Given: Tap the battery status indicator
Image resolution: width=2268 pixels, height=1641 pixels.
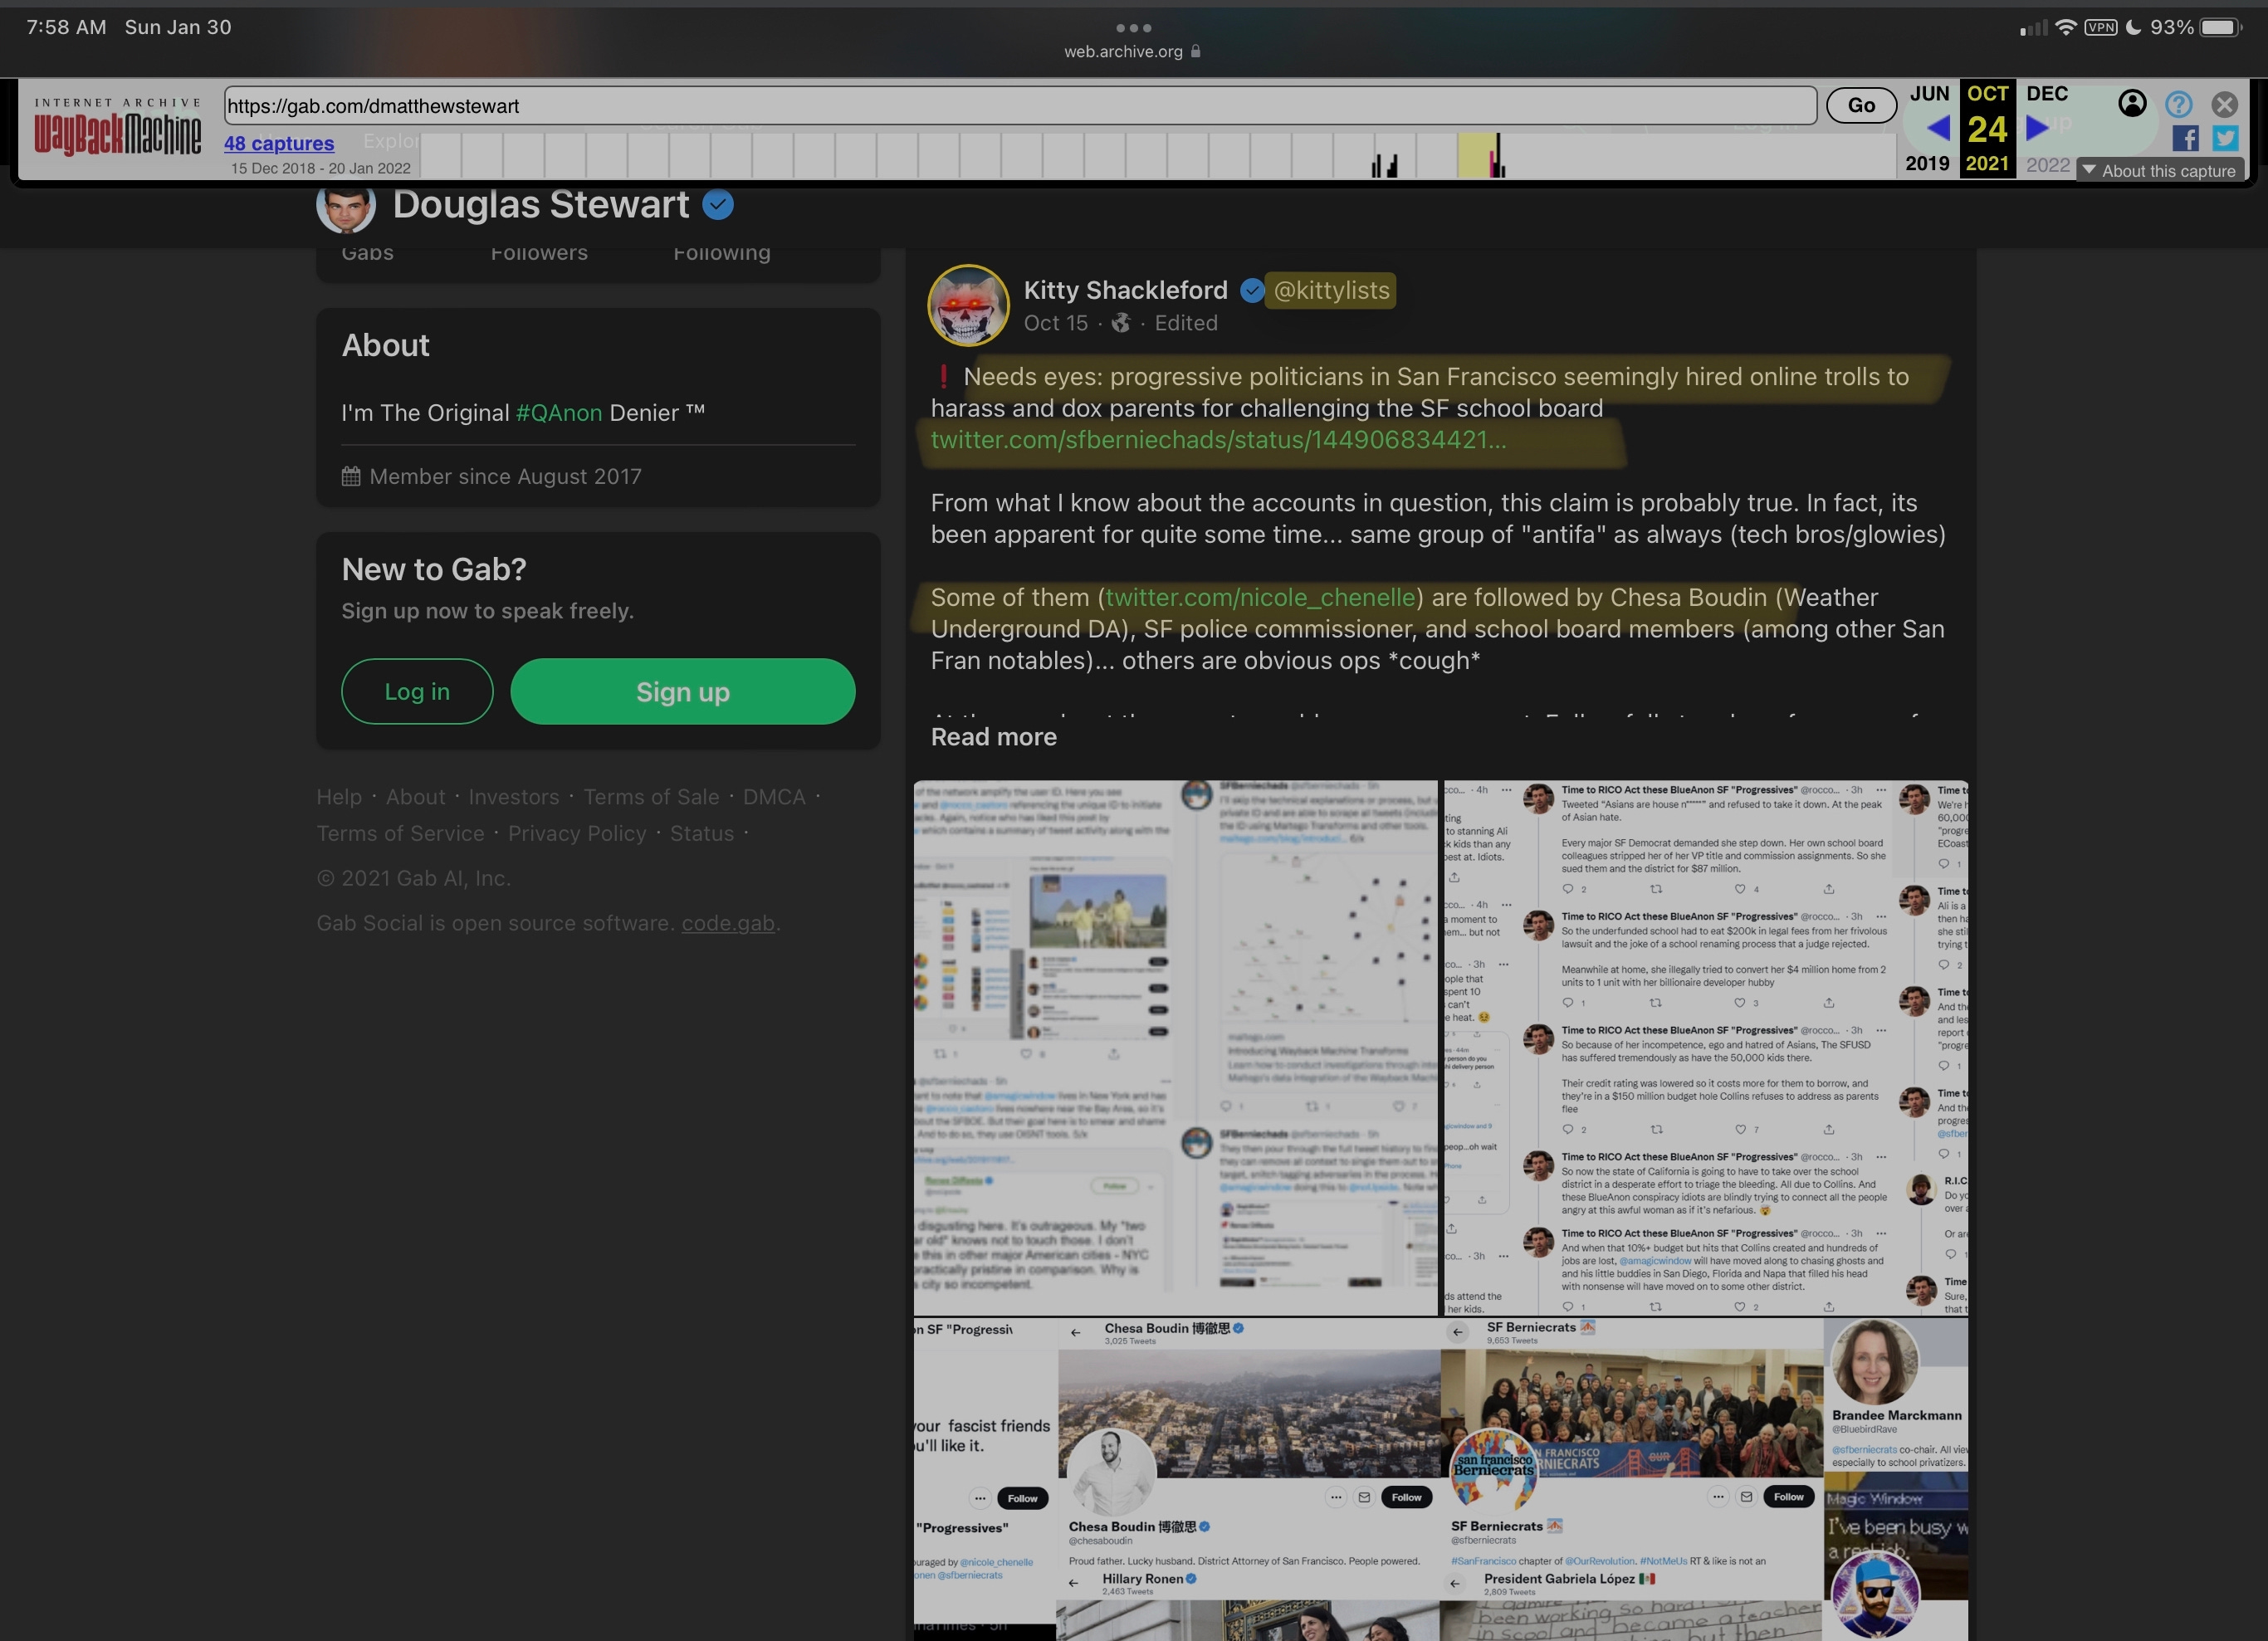Looking at the screenshot, I should tap(2221, 28).
